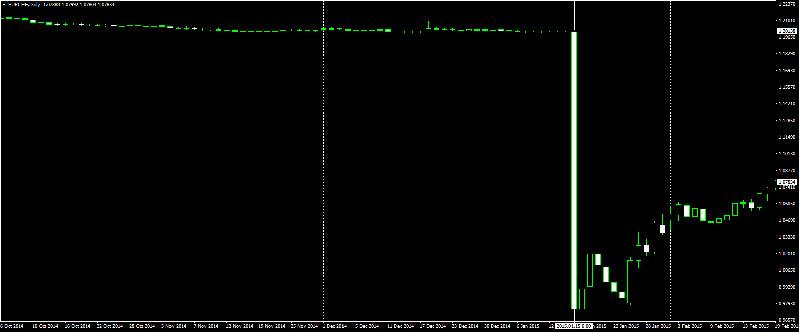Screen dimensions: 800x333
Task: Click the 6 Oct 2014 date label
Action: [12, 326]
